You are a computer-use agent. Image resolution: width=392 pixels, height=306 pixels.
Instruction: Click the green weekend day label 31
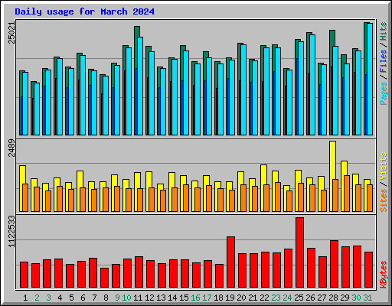click(367, 298)
